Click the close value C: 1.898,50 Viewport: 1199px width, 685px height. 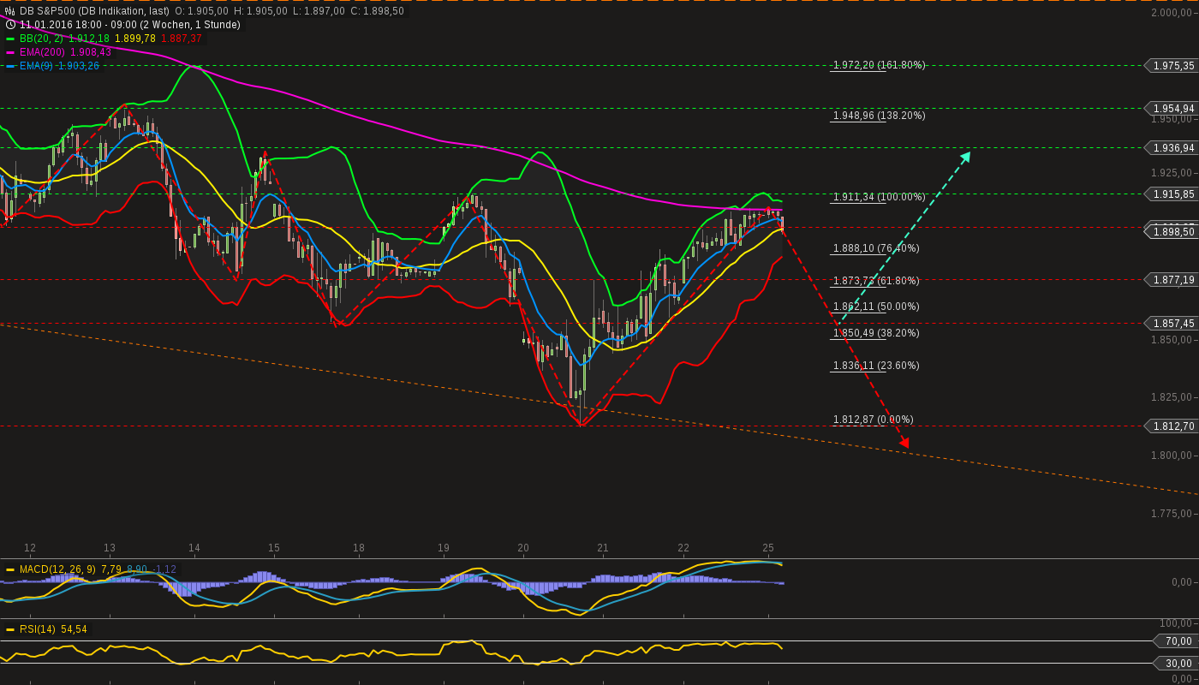378,11
